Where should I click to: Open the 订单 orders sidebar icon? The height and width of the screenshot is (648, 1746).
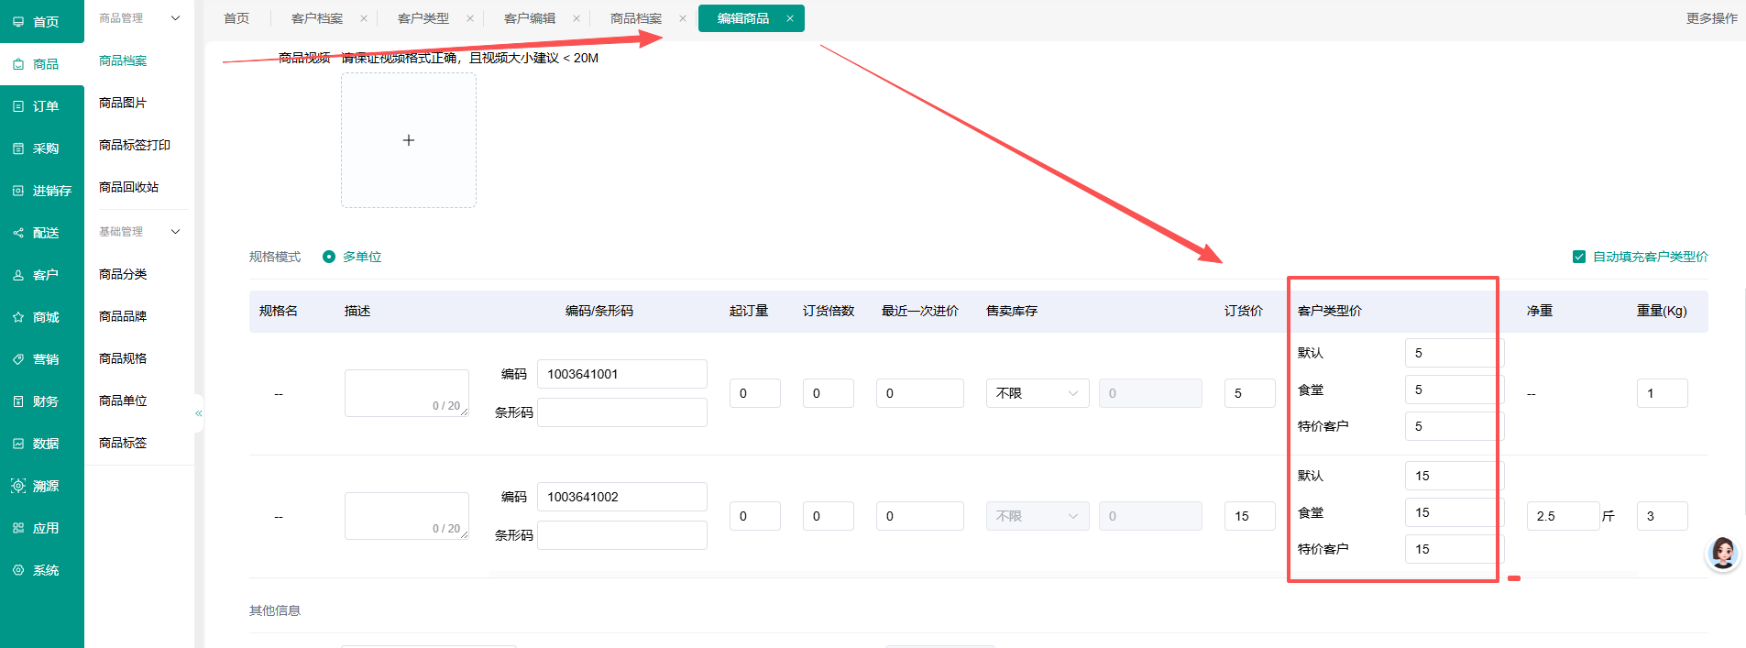click(18, 106)
